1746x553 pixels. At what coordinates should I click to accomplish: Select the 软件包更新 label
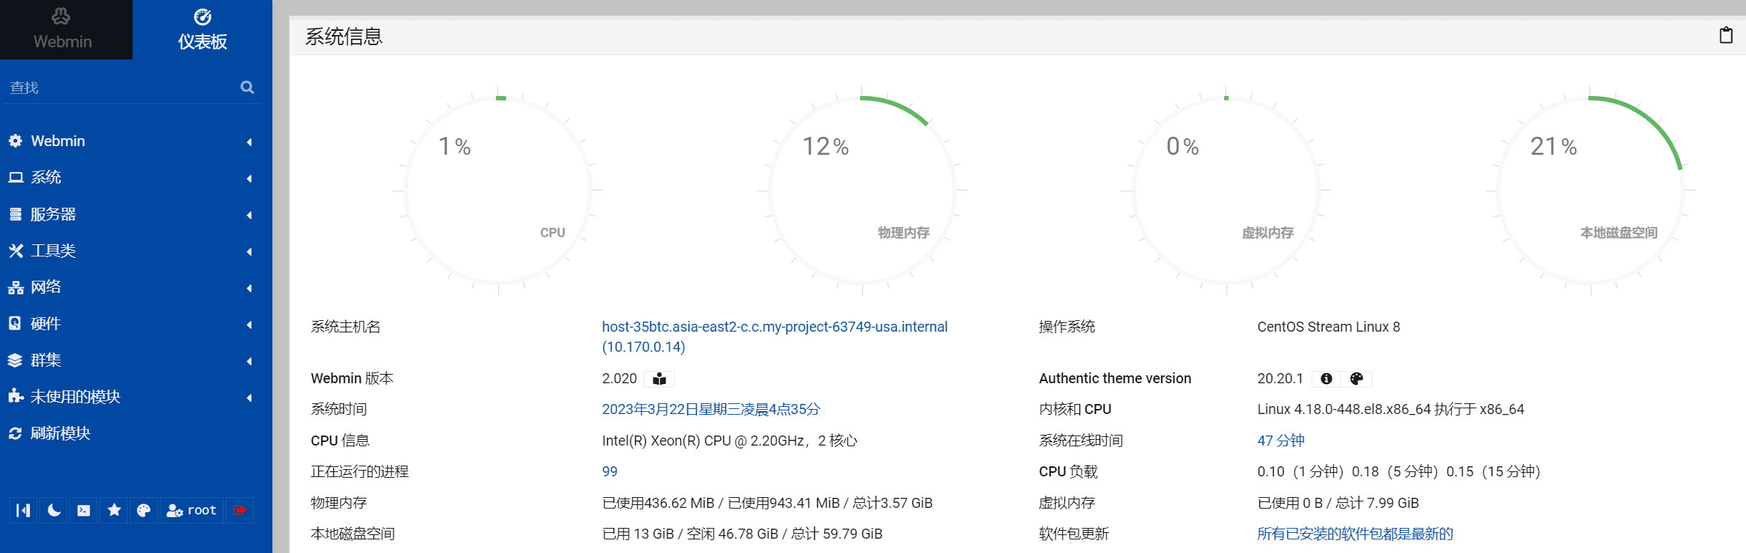(1074, 534)
